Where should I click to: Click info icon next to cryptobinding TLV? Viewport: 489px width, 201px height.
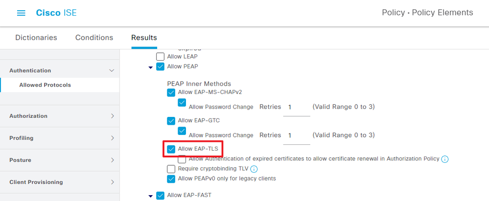click(x=254, y=169)
